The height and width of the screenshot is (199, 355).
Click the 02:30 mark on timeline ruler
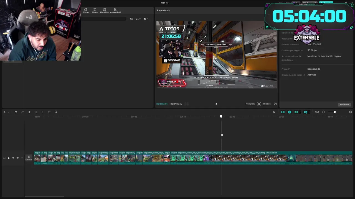tap(281, 117)
